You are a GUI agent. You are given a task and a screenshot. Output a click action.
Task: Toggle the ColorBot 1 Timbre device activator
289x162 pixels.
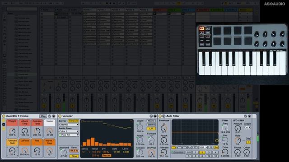click(x=4, y=116)
